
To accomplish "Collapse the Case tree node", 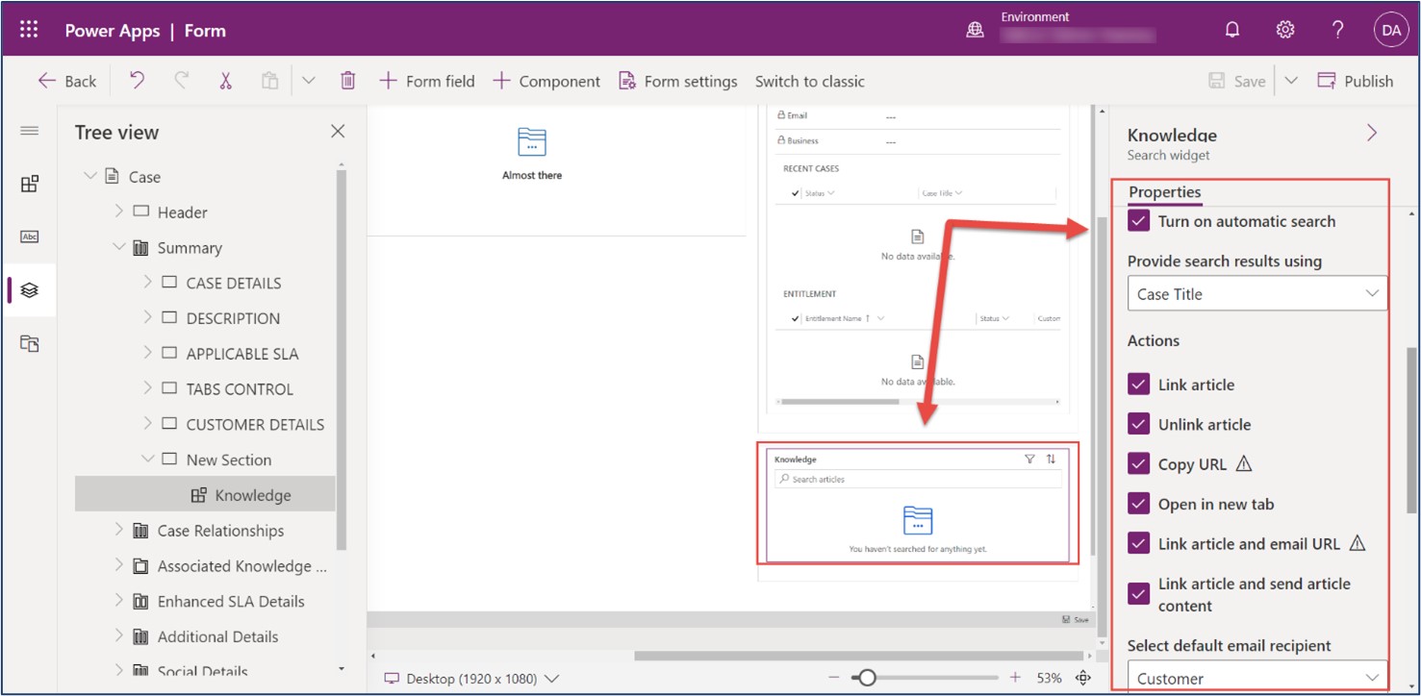I will pyautogui.click(x=90, y=176).
